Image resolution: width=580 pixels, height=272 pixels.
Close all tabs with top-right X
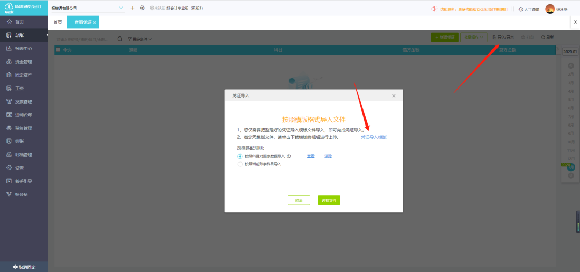coord(575,23)
